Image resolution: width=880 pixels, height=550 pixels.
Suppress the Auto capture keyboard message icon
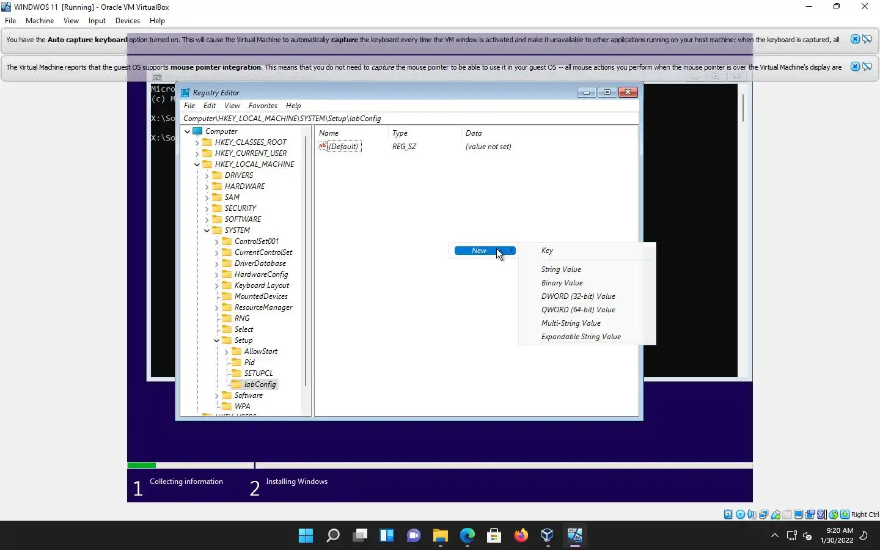pos(867,39)
